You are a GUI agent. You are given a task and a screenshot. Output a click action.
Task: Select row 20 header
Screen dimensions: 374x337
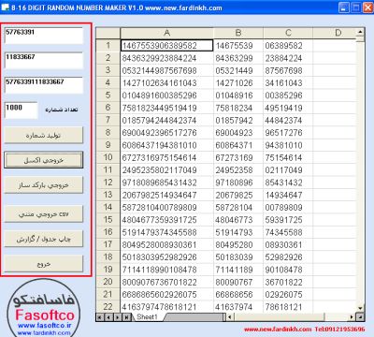[x=108, y=282]
